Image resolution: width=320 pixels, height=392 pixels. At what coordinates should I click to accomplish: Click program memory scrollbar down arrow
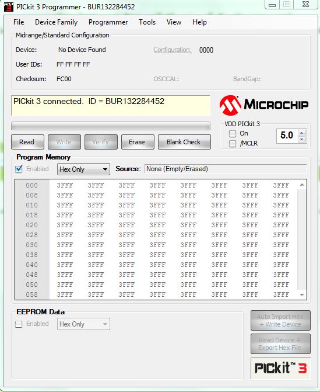pos(302,295)
